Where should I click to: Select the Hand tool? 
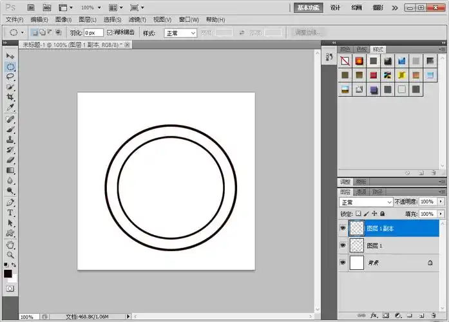(x=10, y=245)
